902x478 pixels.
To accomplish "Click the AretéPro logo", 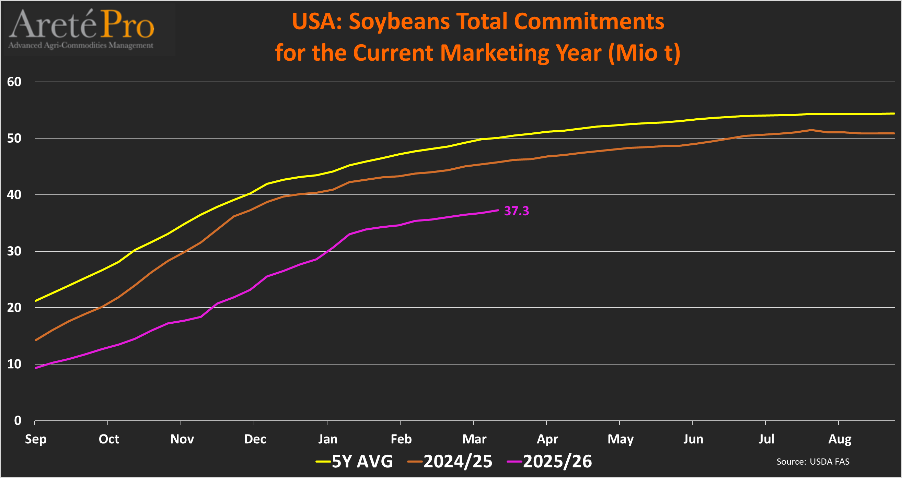I will coord(81,24).
